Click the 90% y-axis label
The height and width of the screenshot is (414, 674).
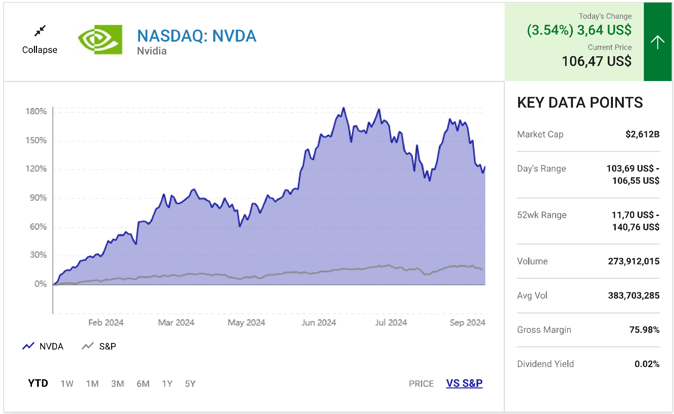point(38,198)
